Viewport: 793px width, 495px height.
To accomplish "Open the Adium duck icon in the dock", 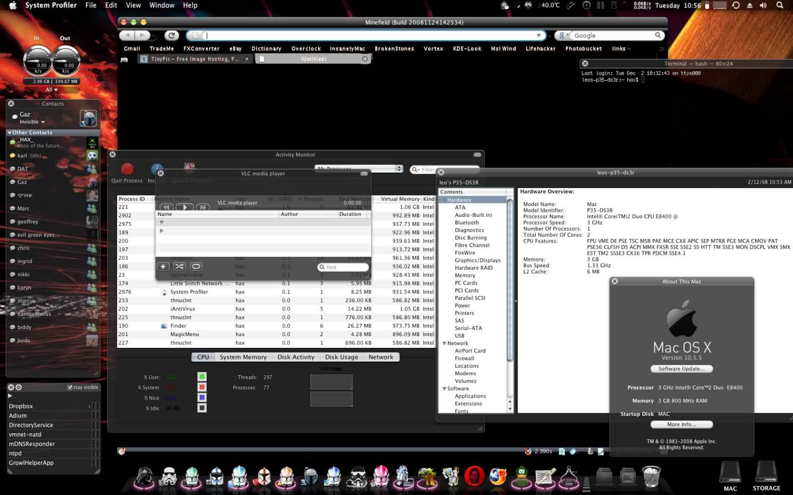I will [x=521, y=477].
